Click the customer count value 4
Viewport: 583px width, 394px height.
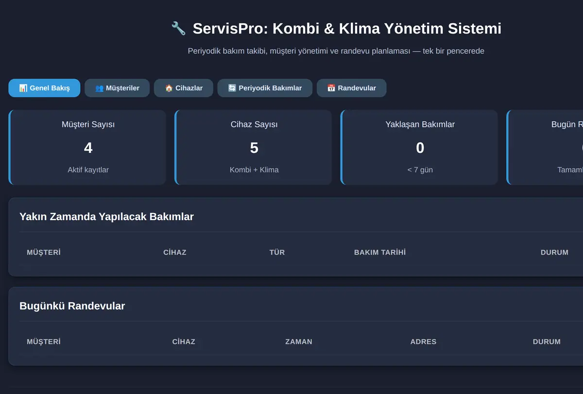(x=88, y=148)
